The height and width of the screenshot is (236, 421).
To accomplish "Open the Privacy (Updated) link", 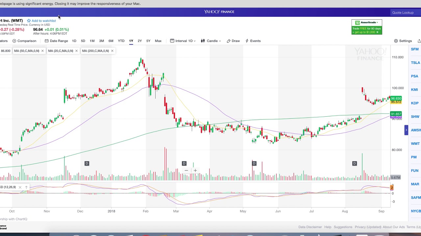I will (x=368, y=227).
